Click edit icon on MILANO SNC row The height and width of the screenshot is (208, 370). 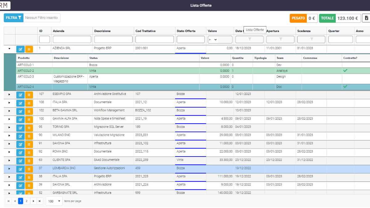point(20,136)
